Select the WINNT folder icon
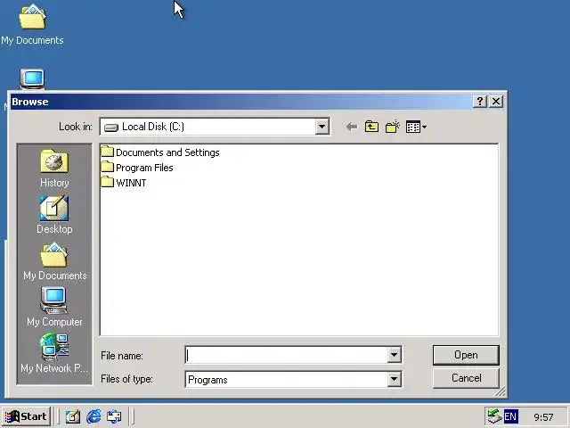Image resolution: width=570 pixels, height=428 pixels. pyautogui.click(x=107, y=182)
